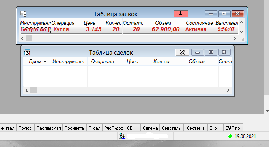Click the unlink icon in trades table
The width and height of the screenshot is (269, 147).
pos(182,52)
